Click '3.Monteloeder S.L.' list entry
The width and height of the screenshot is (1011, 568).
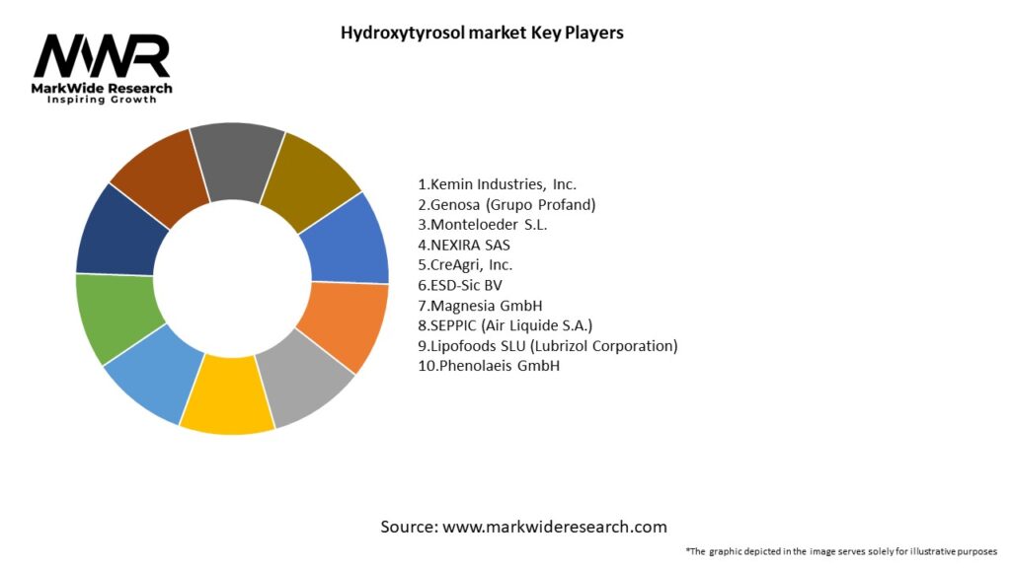point(482,225)
